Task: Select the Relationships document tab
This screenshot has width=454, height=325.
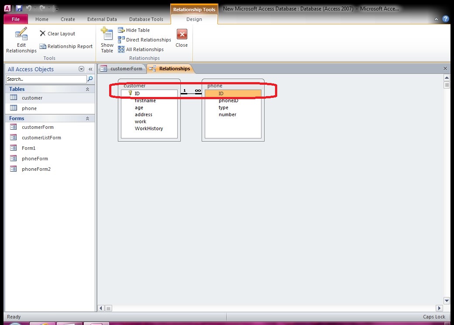Action: point(170,69)
